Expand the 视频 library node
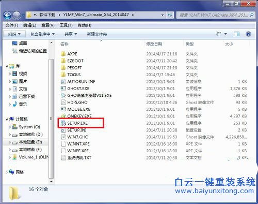This screenshot has height=204, width=258. pos(10,74)
